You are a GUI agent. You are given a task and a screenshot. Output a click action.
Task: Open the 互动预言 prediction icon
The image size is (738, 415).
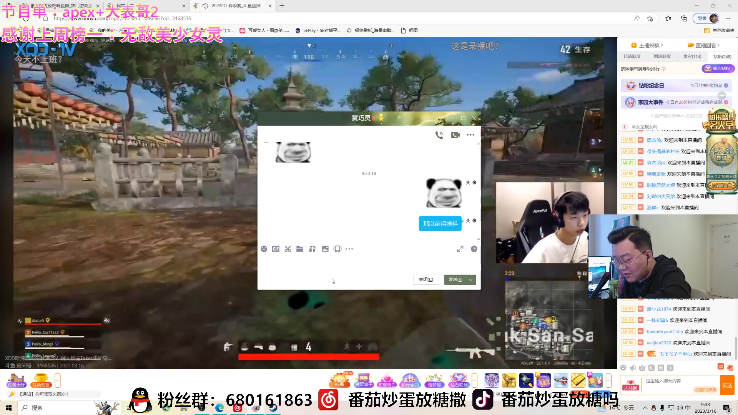pos(41,380)
